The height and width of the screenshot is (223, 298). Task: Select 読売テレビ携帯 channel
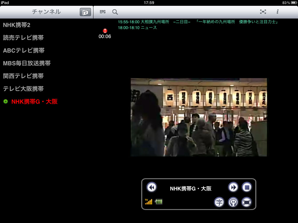[46, 38]
